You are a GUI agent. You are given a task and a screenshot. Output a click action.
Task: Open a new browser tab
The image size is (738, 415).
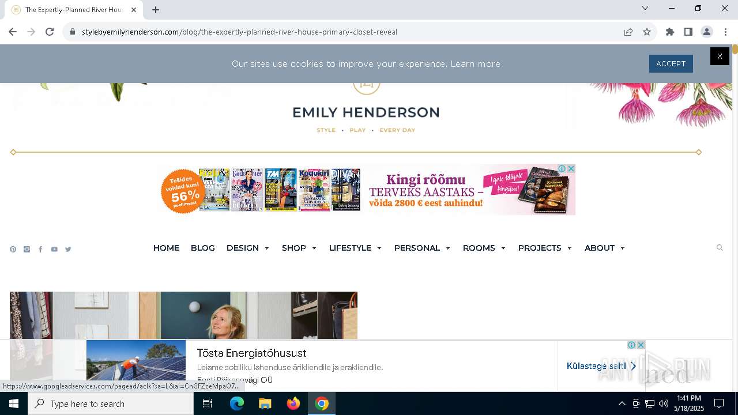[x=156, y=9]
